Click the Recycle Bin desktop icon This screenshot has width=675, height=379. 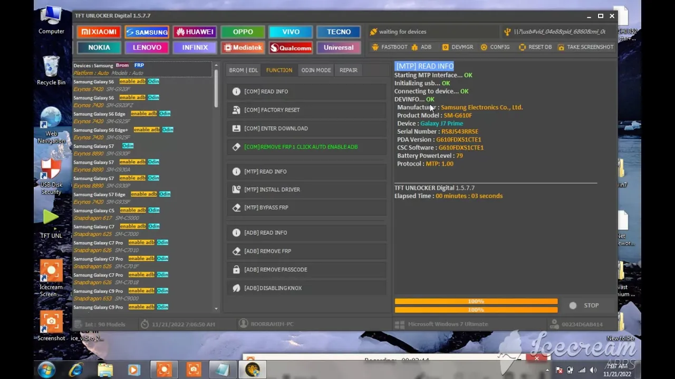(51, 71)
